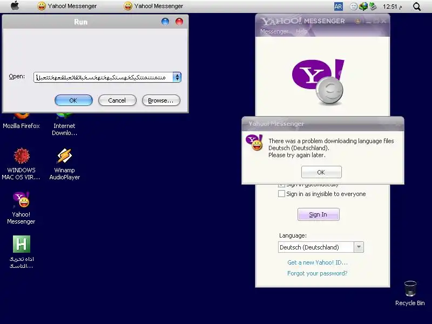Click the Language: label
Screen dimensions: 432x324
(x=293, y=235)
